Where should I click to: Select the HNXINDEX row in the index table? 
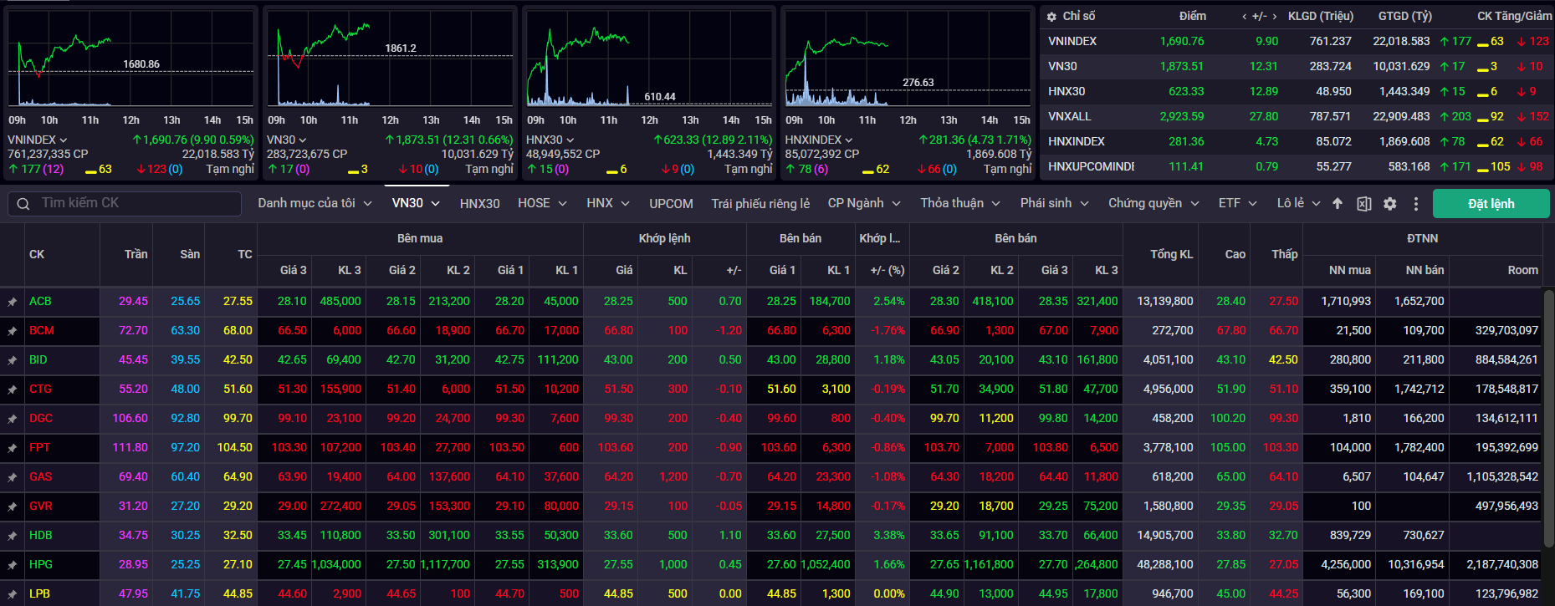click(1297, 141)
